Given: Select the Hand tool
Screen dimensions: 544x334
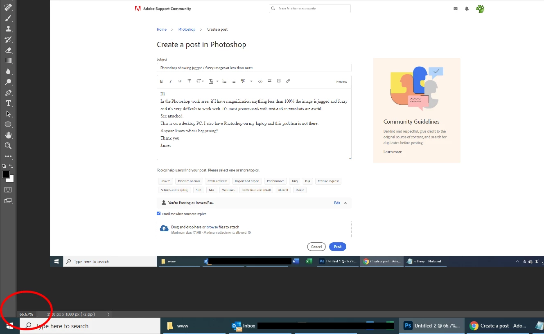Looking at the screenshot, I should click(8, 135).
